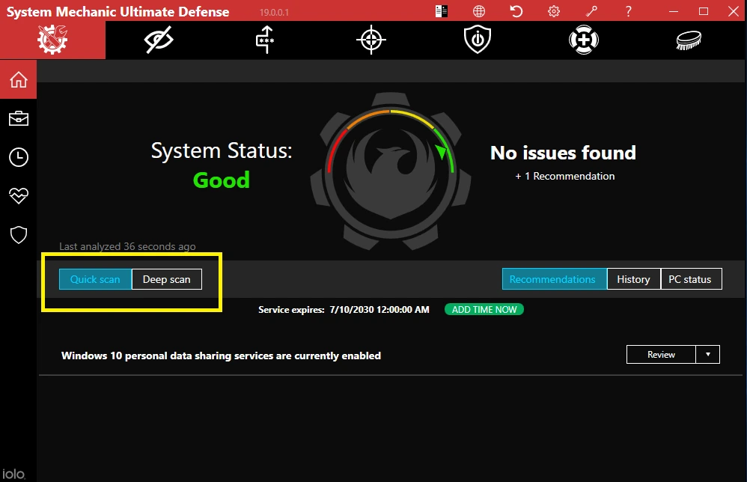The height and width of the screenshot is (482, 747).
Task: Go to the Home dashboard sidebar icon
Action: tap(18, 79)
